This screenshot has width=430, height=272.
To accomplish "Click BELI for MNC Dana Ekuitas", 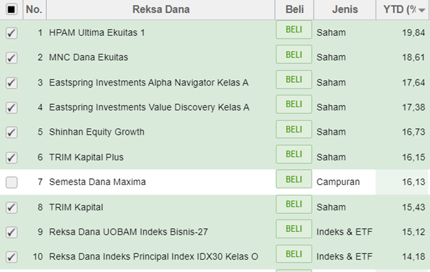I will (x=294, y=55).
